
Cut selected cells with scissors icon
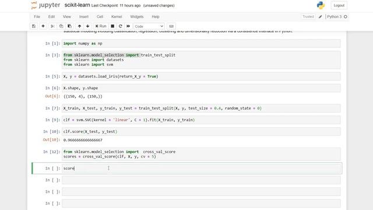pyautogui.click(x=52, y=26)
